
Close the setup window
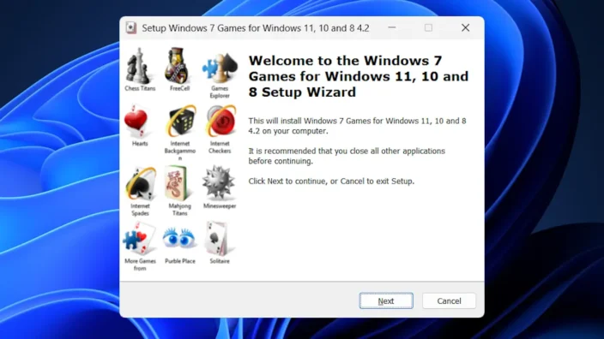click(x=465, y=27)
